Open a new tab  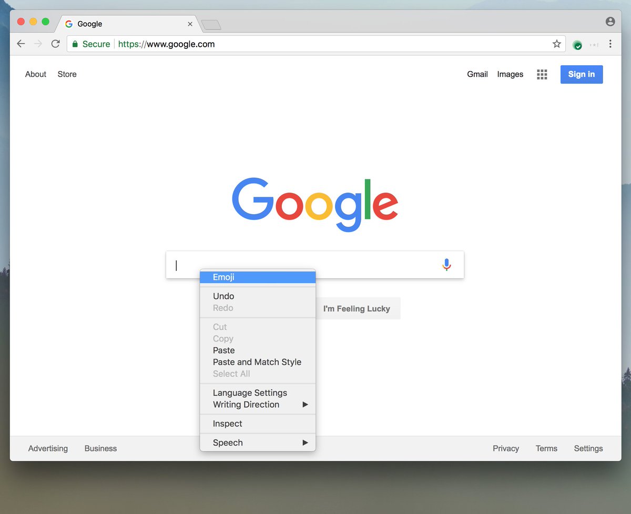coord(211,25)
